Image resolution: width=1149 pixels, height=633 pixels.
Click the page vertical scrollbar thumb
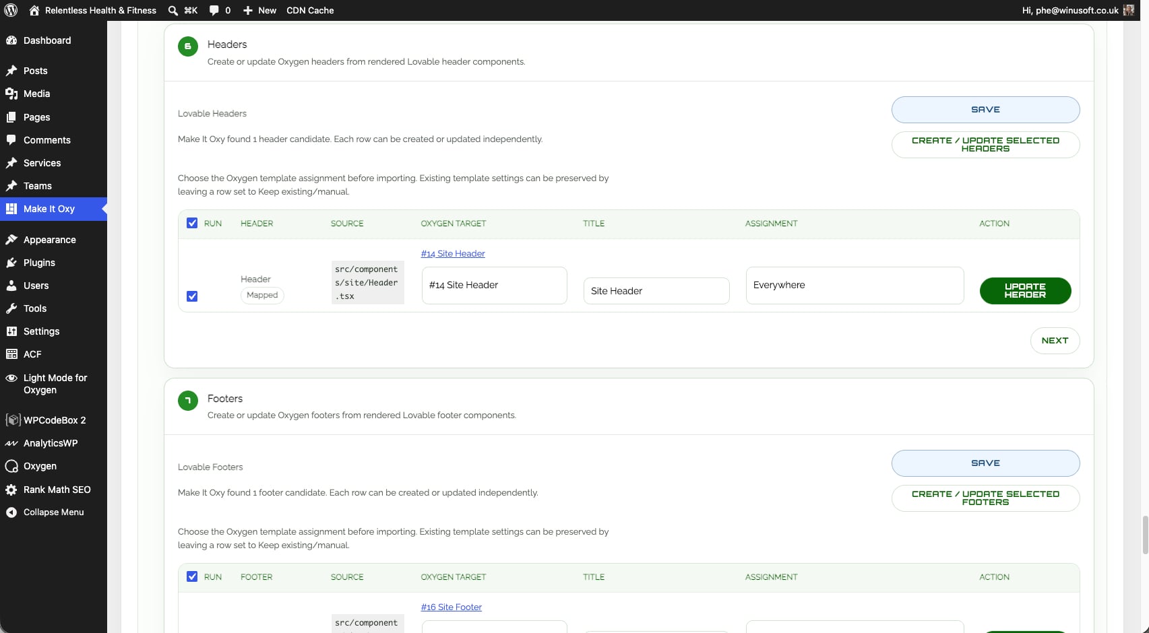pos(1145,535)
